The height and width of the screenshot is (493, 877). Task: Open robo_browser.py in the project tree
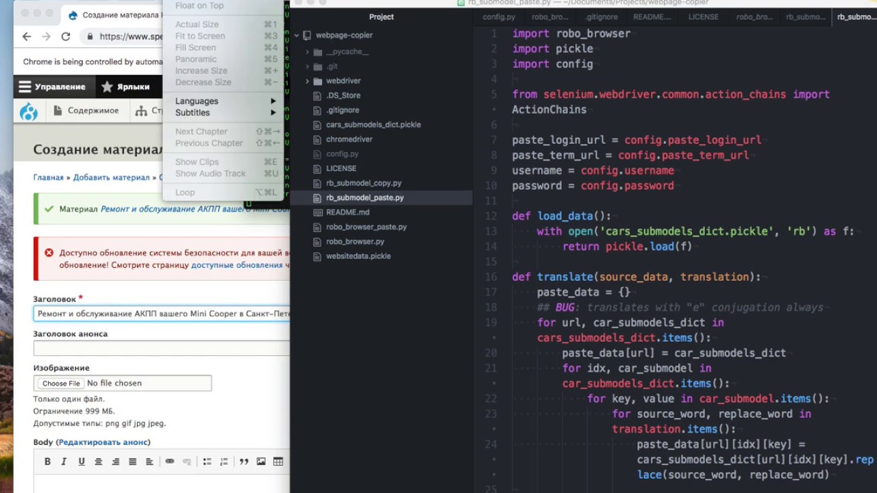[x=355, y=242]
